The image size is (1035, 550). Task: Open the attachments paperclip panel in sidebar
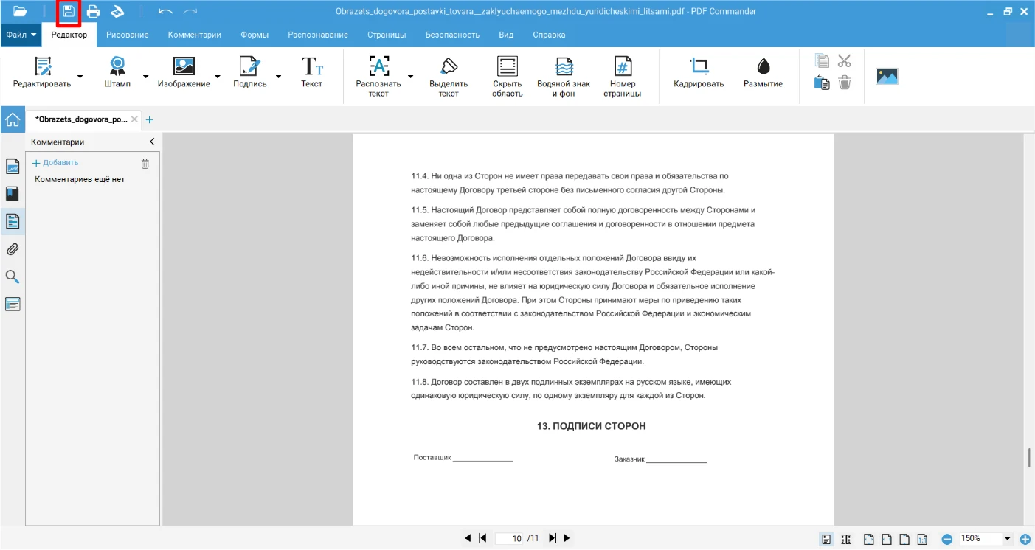click(13, 249)
